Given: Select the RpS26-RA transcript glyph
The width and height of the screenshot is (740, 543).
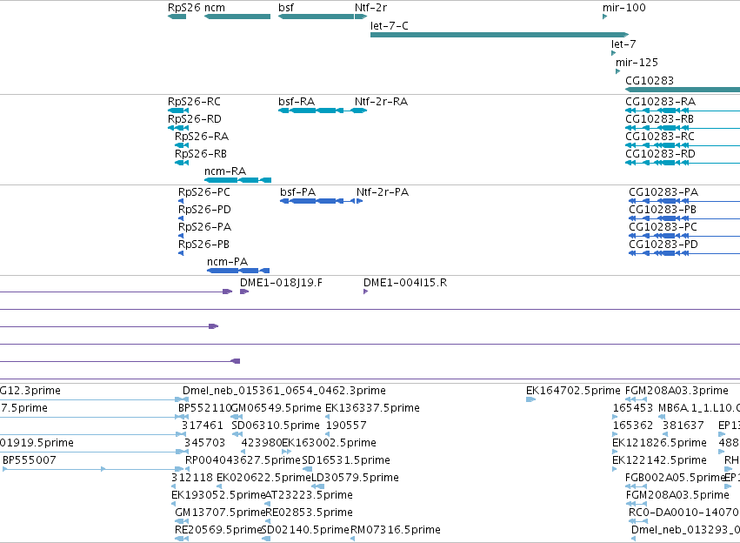Looking at the screenshot, I should point(182,145).
